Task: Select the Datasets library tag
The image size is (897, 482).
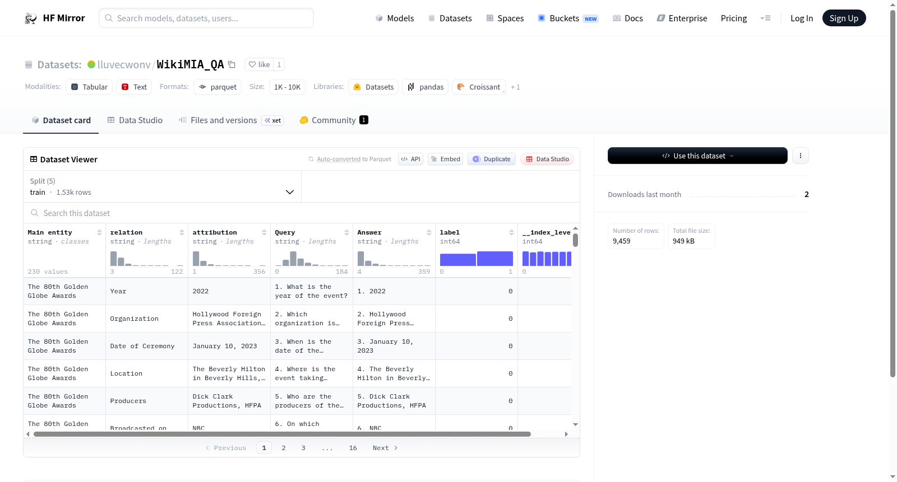Action: click(373, 87)
